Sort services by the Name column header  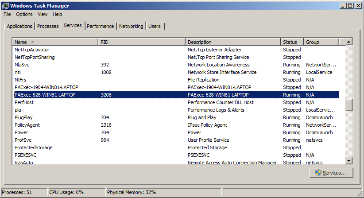[55, 42]
